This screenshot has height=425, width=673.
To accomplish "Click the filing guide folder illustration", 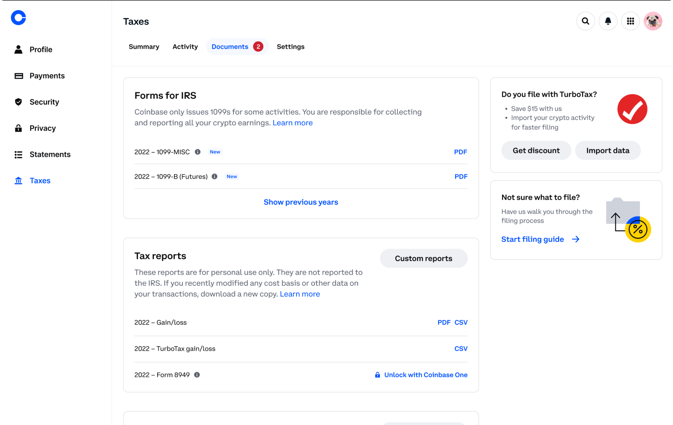I will click(628, 220).
